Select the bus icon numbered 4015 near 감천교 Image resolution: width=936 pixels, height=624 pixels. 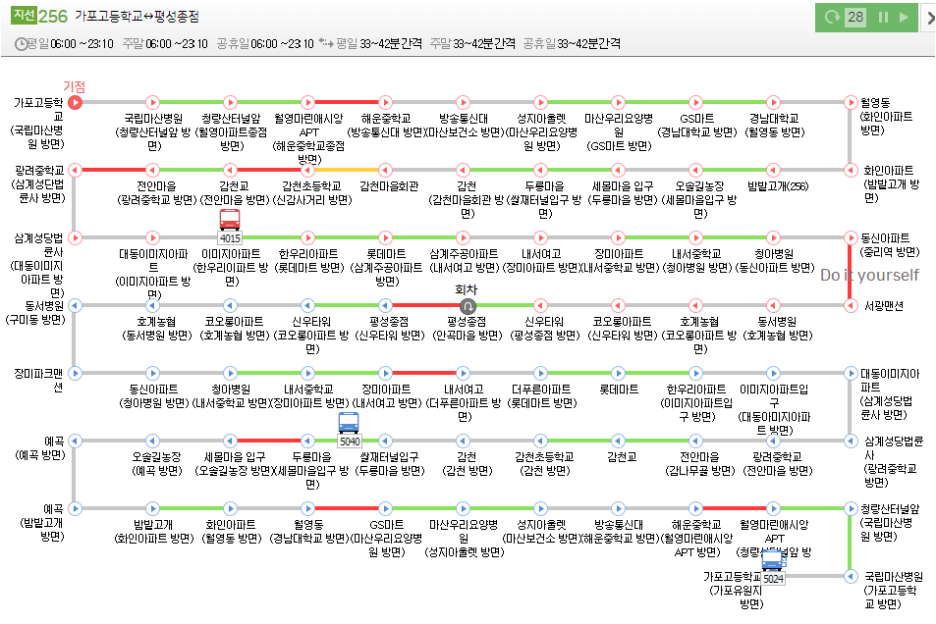[x=229, y=221]
